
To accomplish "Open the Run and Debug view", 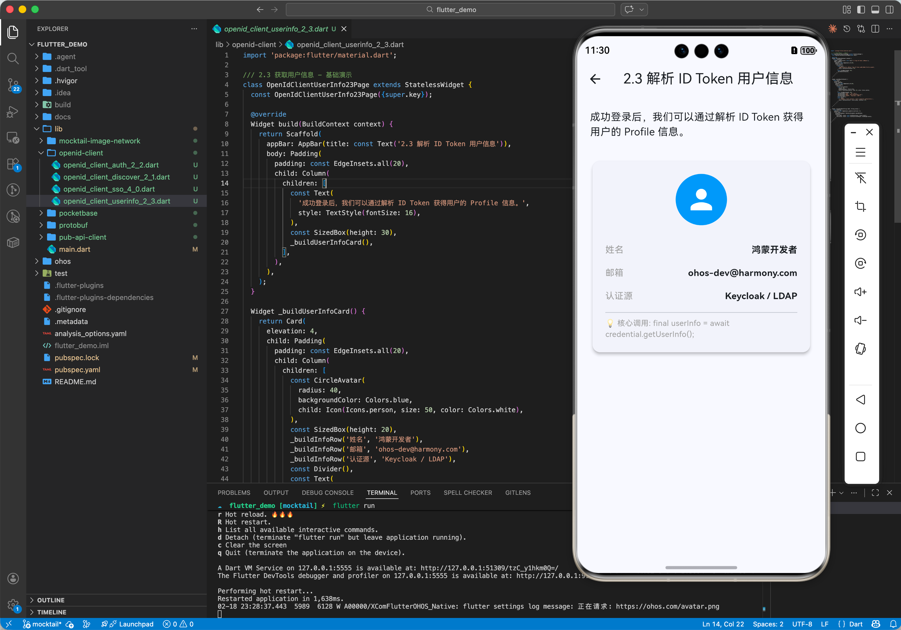I will (13, 112).
